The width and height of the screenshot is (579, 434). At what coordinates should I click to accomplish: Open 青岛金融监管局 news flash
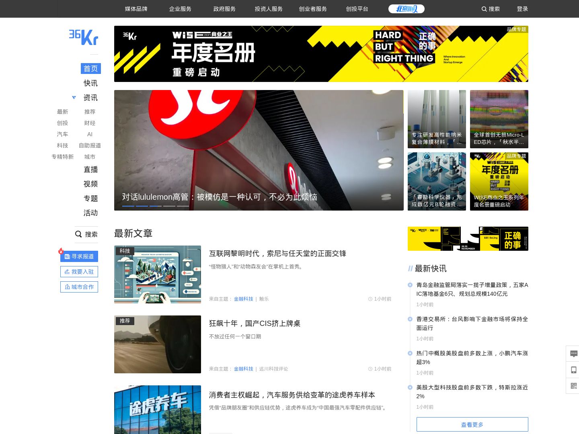tap(472, 289)
